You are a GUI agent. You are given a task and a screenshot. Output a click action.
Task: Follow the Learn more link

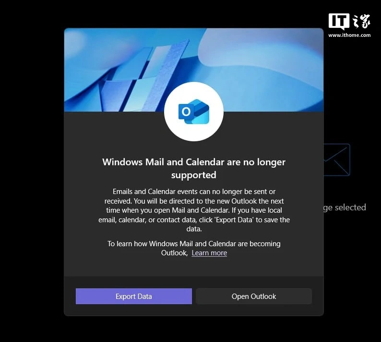pyautogui.click(x=209, y=253)
